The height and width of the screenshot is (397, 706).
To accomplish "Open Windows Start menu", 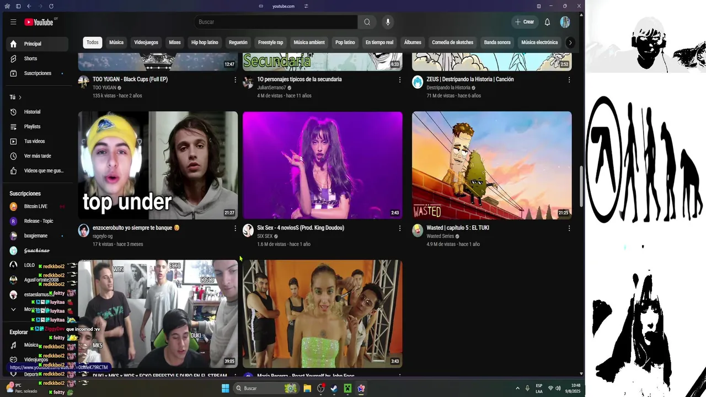I will point(226,388).
